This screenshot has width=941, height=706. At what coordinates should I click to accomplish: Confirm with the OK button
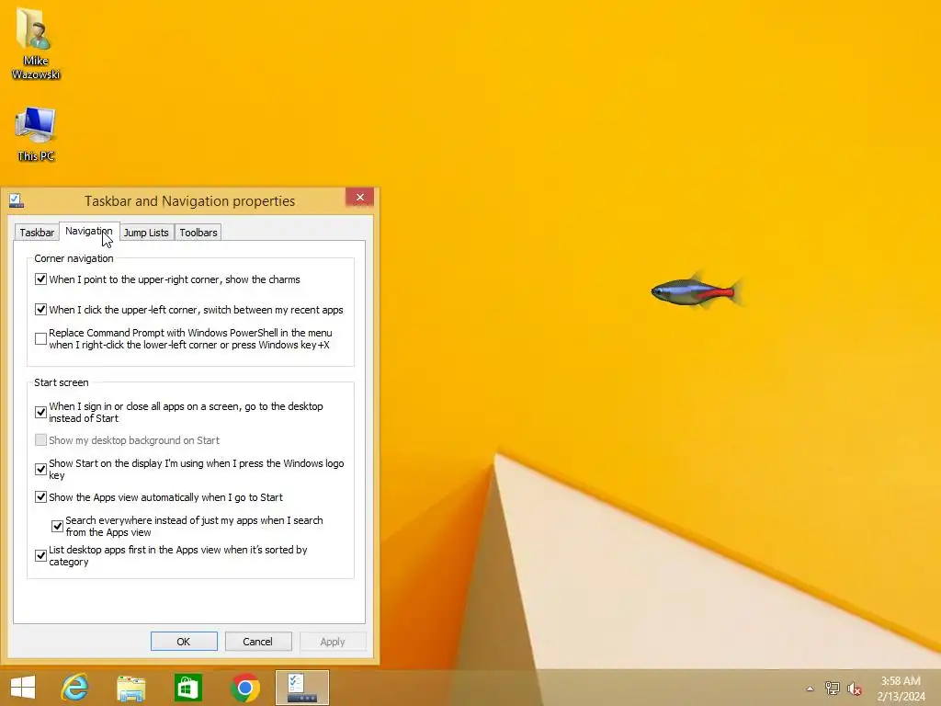click(x=184, y=641)
